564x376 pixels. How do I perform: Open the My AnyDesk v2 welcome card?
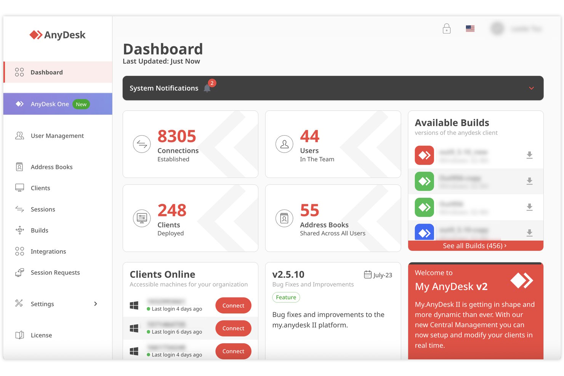point(476,311)
